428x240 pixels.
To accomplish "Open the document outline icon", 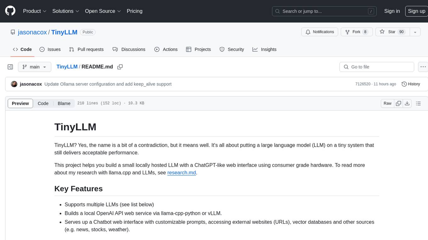I will [418, 103].
